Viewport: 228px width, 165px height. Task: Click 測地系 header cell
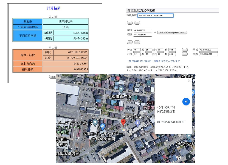(28, 21)
